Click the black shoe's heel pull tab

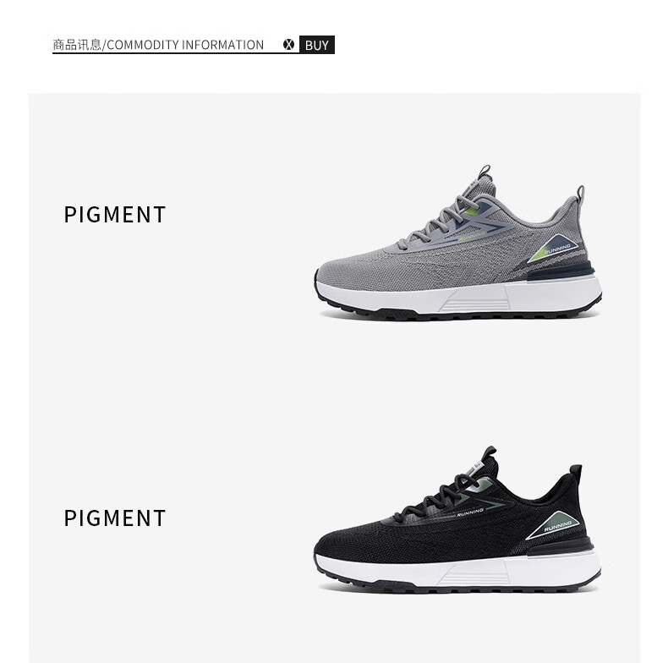coord(576,472)
